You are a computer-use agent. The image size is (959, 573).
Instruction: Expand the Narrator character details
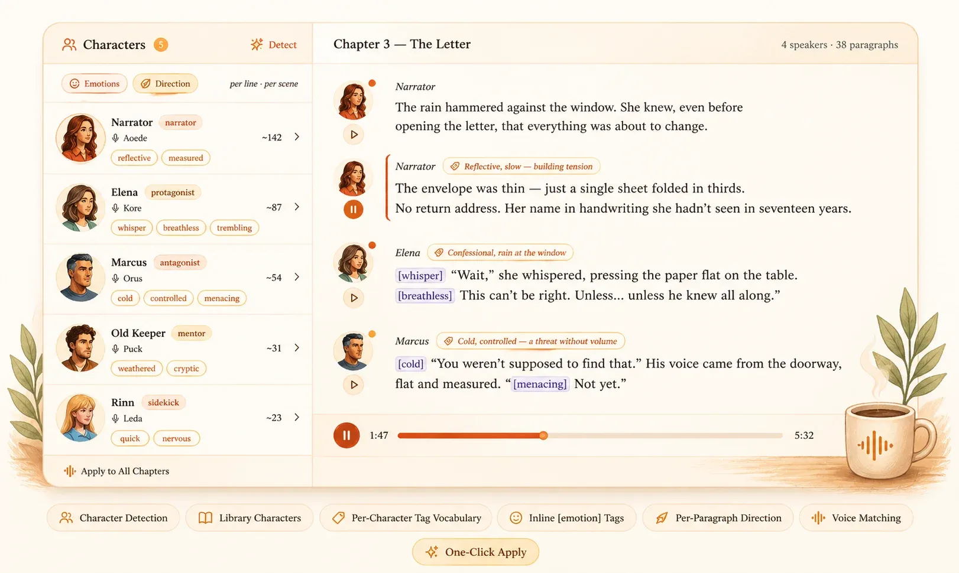(296, 136)
